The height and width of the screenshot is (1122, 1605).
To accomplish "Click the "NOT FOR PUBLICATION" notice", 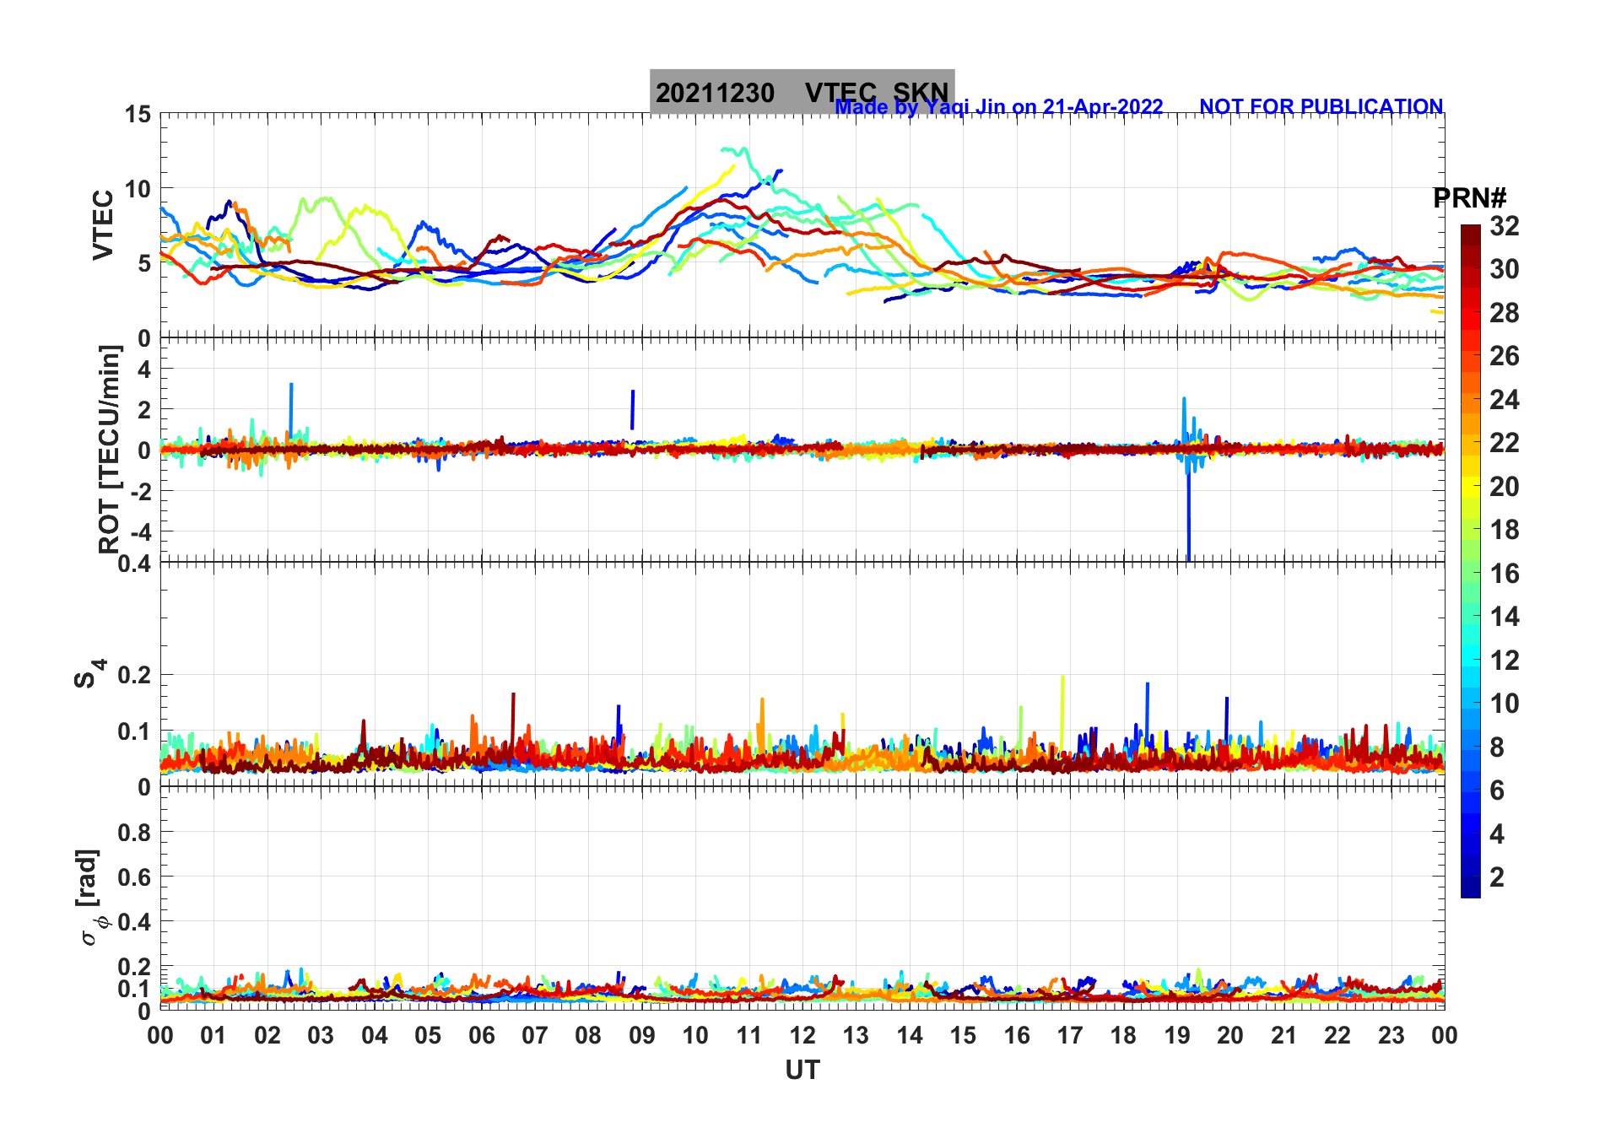I will (1321, 107).
